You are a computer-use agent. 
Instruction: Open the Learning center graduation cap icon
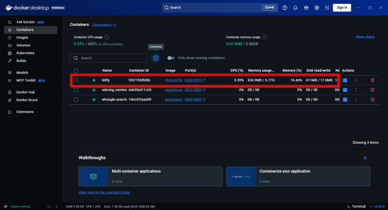(306, 7)
